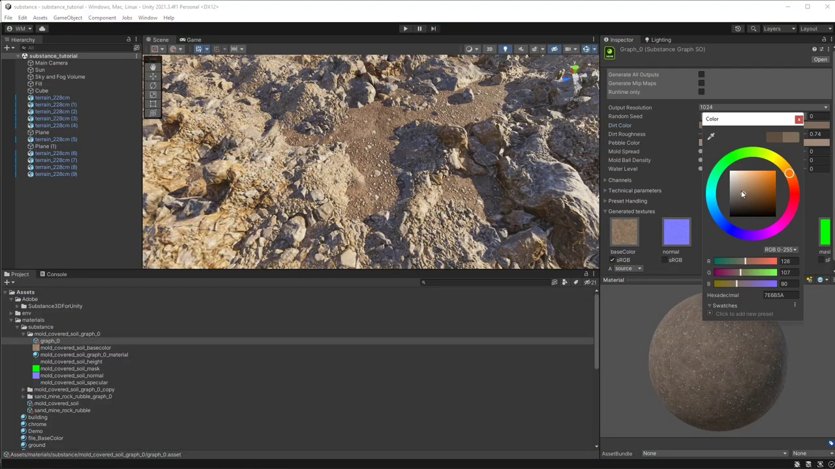The height and width of the screenshot is (469, 835).
Task: Switch to the Game tab
Action: click(190, 40)
